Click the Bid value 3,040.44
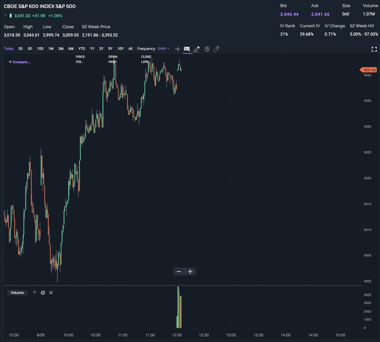 pos(289,14)
